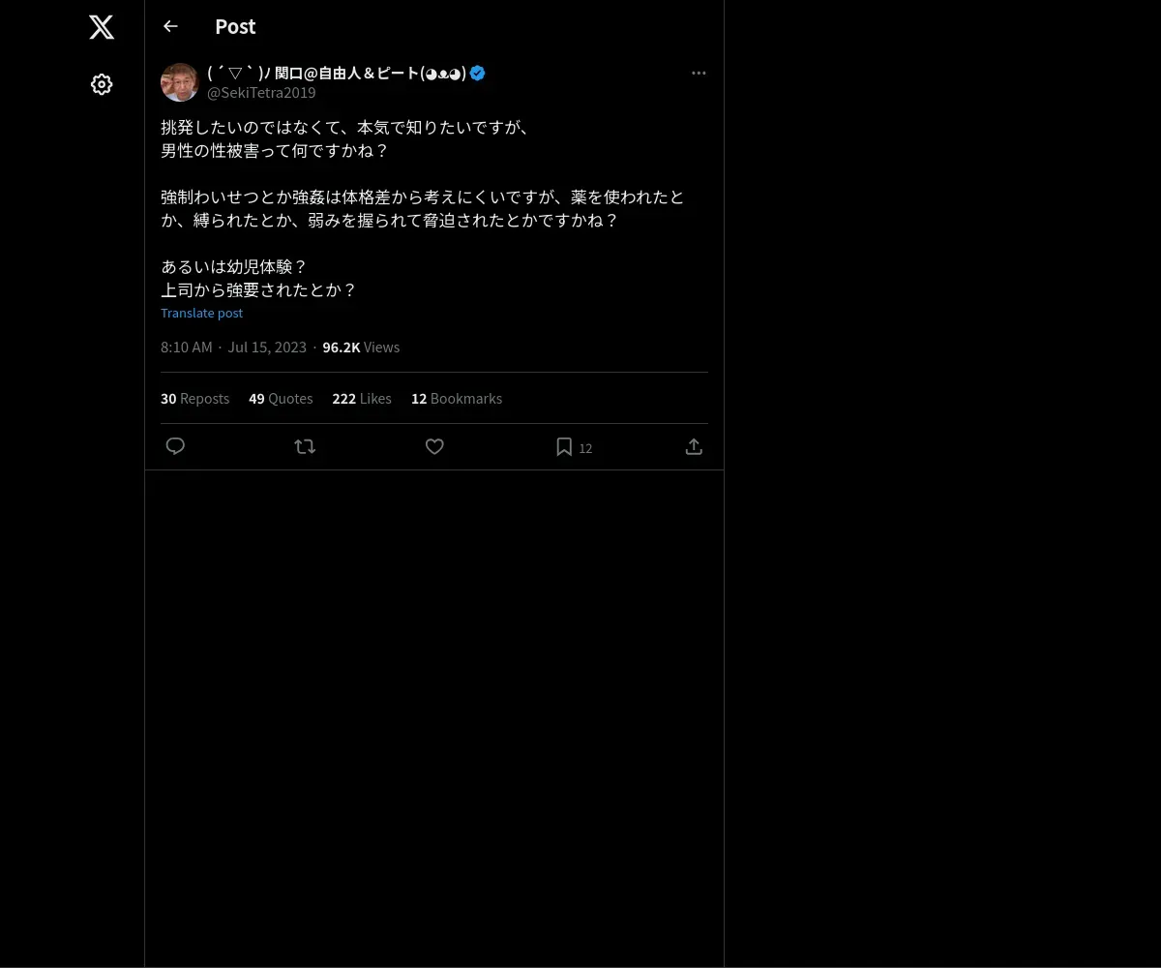Click the 8:10 AM Jul 15, 2023 timestamp
The height and width of the screenshot is (968, 1161).
click(233, 348)
